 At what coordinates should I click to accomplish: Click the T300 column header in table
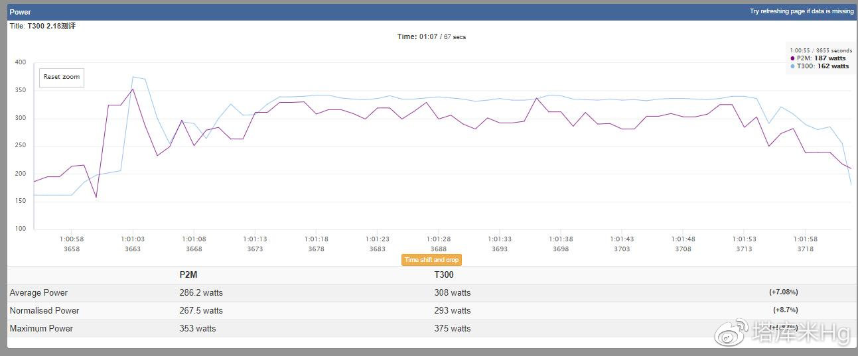click(444, 274)
